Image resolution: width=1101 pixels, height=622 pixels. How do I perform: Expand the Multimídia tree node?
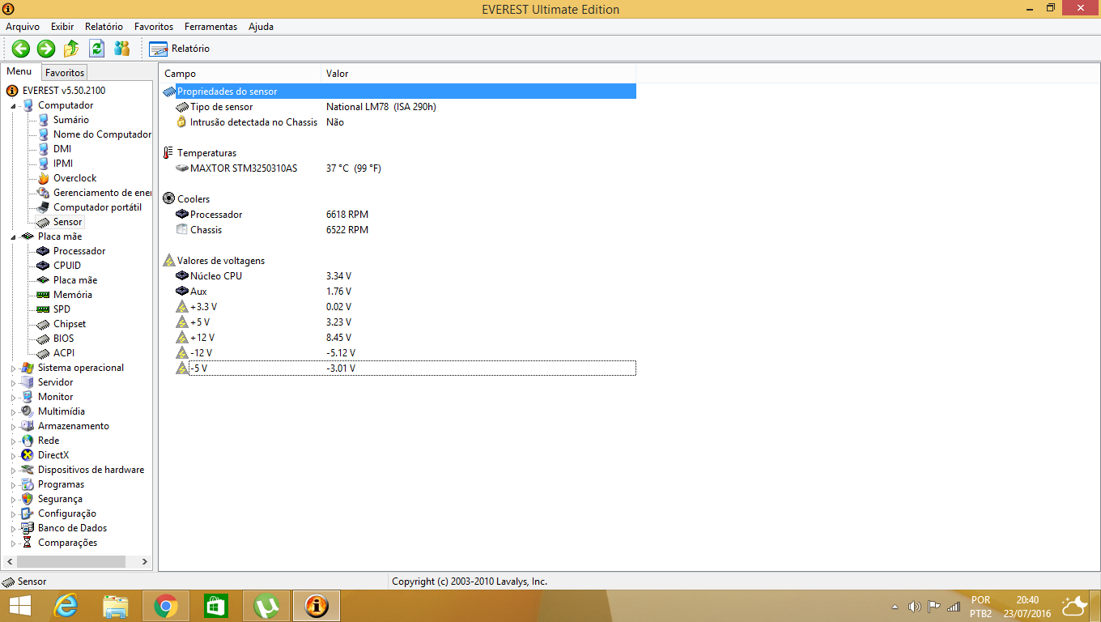click(x=14, y=411)
